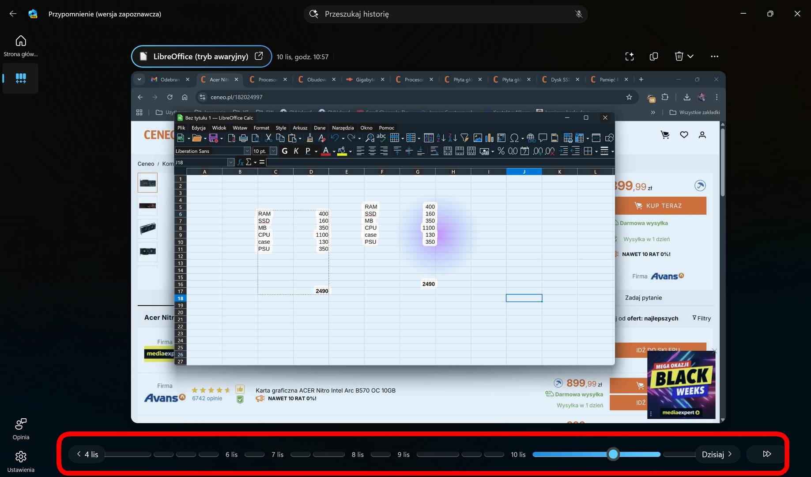Copy the current snapshot

coord(654,57)
